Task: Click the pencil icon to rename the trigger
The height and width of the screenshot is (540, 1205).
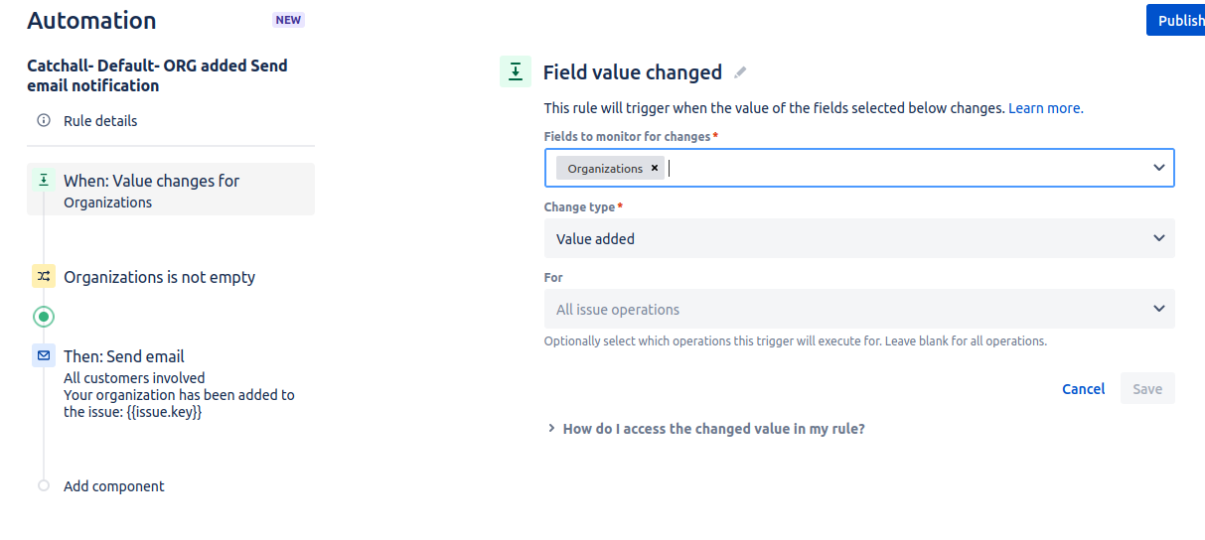Action: [x=740, y=72]
